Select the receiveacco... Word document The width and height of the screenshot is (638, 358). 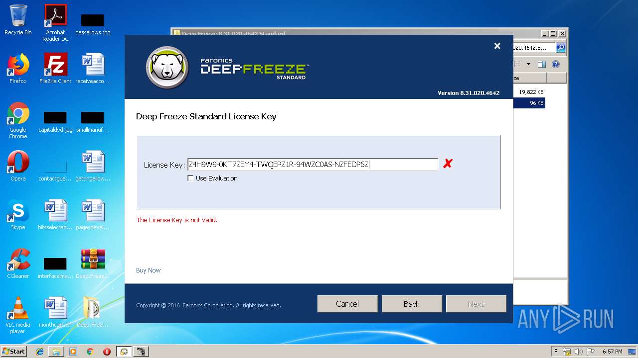click(93, 69)
